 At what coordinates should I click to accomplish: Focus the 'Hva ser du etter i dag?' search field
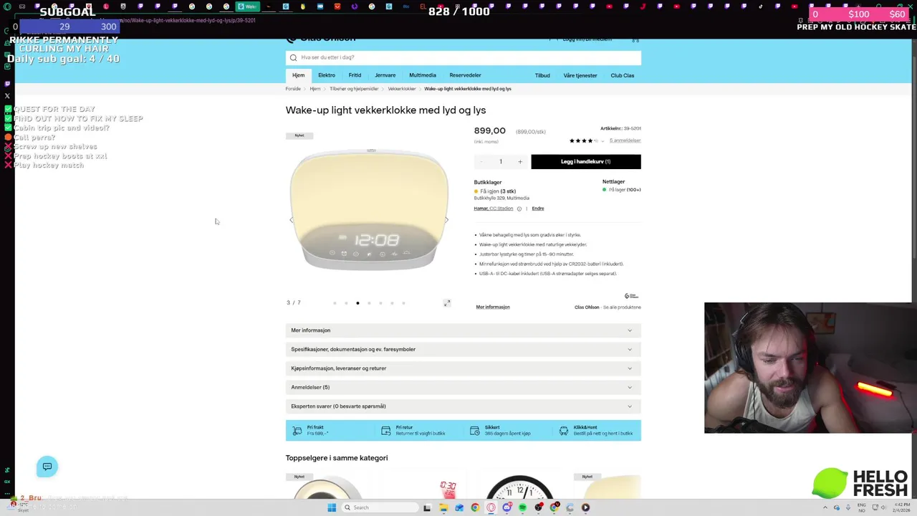click(x=463, y=57)
